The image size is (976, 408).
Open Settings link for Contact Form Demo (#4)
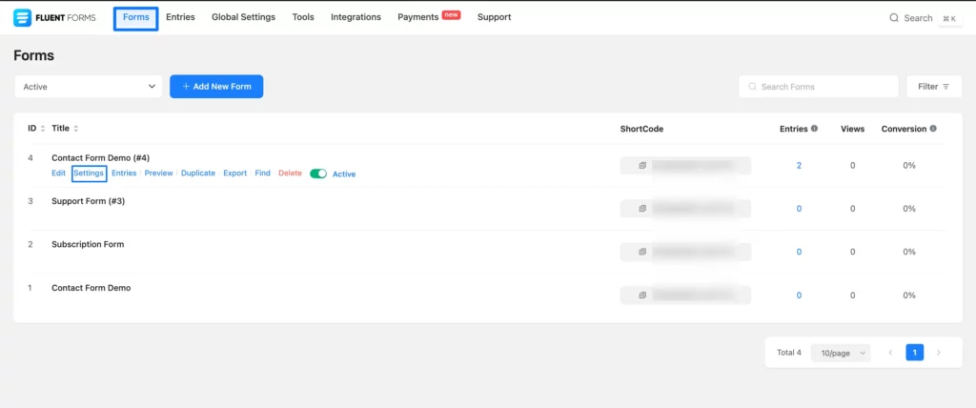tap(89, 173)
